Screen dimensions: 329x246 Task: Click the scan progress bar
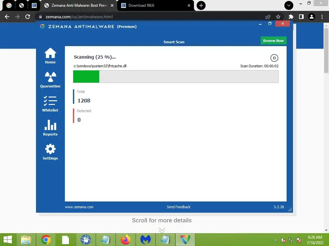(x=176, y=77)
